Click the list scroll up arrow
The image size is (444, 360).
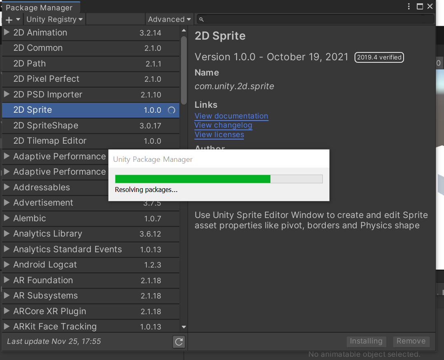(x=184, y=30)
